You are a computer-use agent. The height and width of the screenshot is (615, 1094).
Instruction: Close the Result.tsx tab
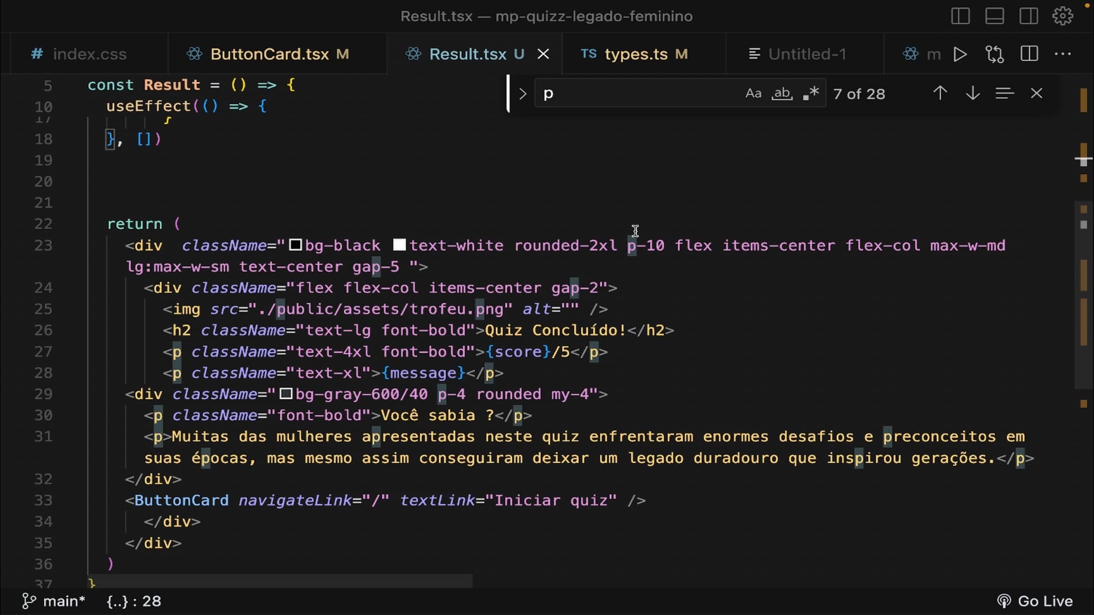tap(544, 54)
